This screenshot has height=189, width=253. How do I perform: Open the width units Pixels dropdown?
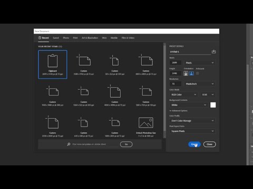click(200, 62)
